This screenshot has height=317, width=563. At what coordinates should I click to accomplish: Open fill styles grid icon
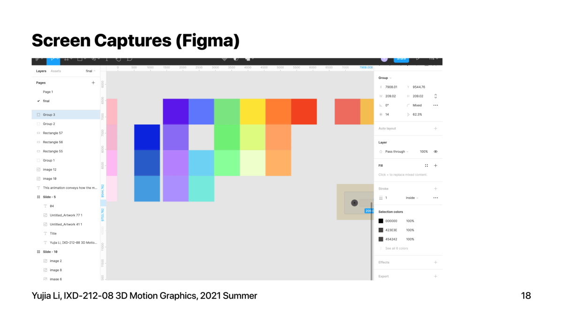click(426, 165)
